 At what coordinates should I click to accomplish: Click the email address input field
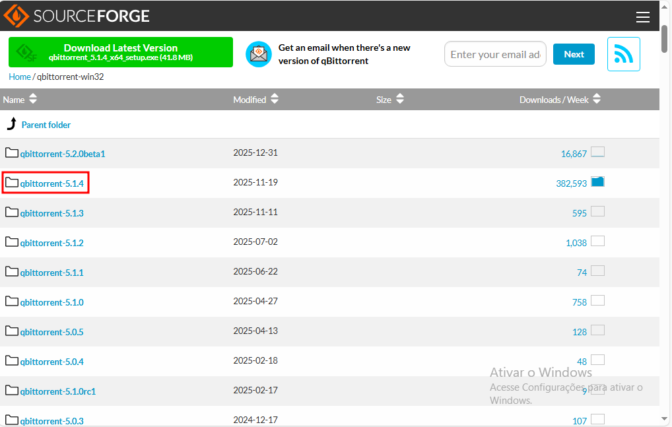[x=495, y=54]
